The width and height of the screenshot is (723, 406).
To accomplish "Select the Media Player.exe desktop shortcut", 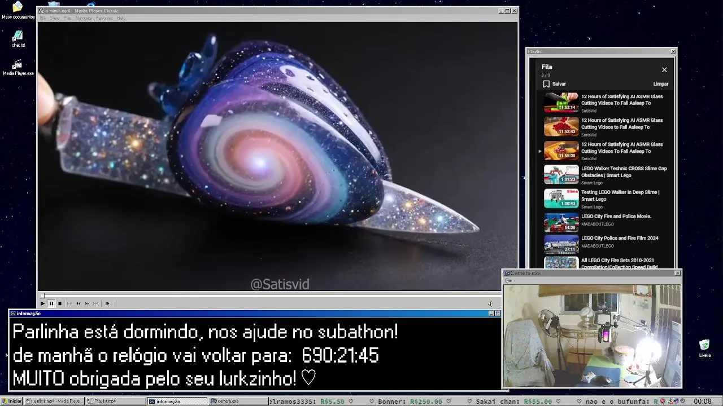I will [18, 68].
